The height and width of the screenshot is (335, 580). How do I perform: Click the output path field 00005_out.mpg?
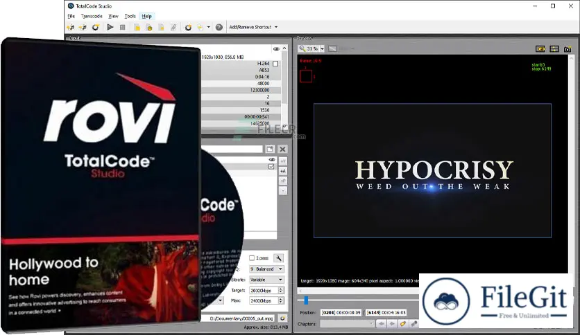coord(239,318)
